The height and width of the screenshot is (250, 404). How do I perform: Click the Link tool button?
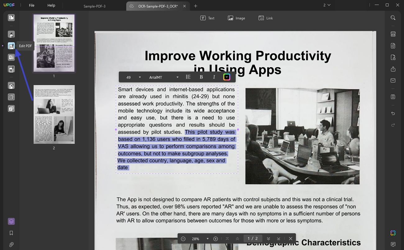coord(266,18)
